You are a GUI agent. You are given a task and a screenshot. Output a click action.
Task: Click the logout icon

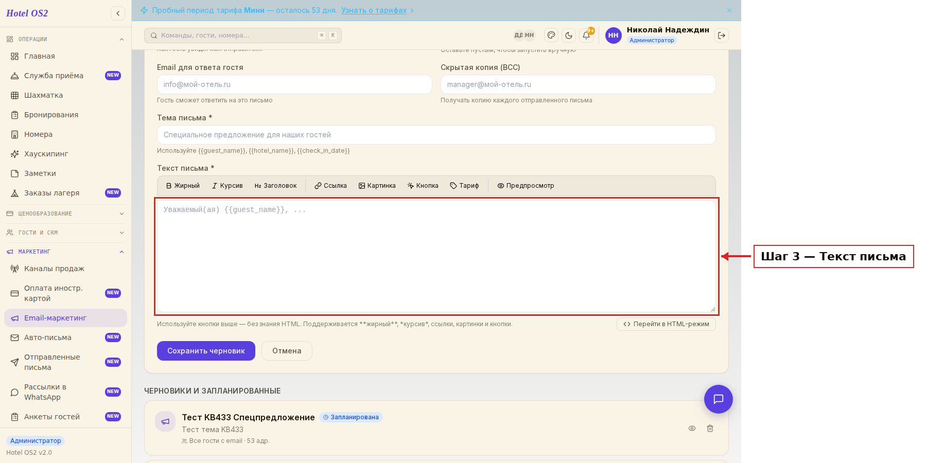click(722, 35)
